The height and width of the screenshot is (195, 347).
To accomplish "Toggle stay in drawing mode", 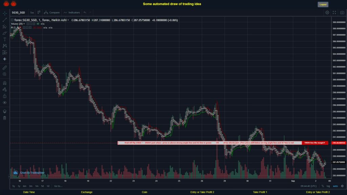I will click(x=5, y=89).
